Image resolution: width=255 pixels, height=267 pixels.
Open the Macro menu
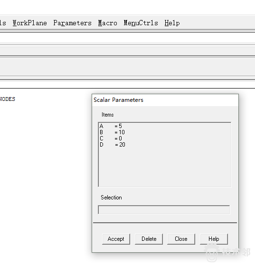[107, 23]
